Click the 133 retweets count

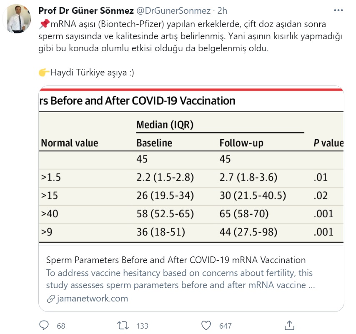pyautogui.click(x=143, y=326)
